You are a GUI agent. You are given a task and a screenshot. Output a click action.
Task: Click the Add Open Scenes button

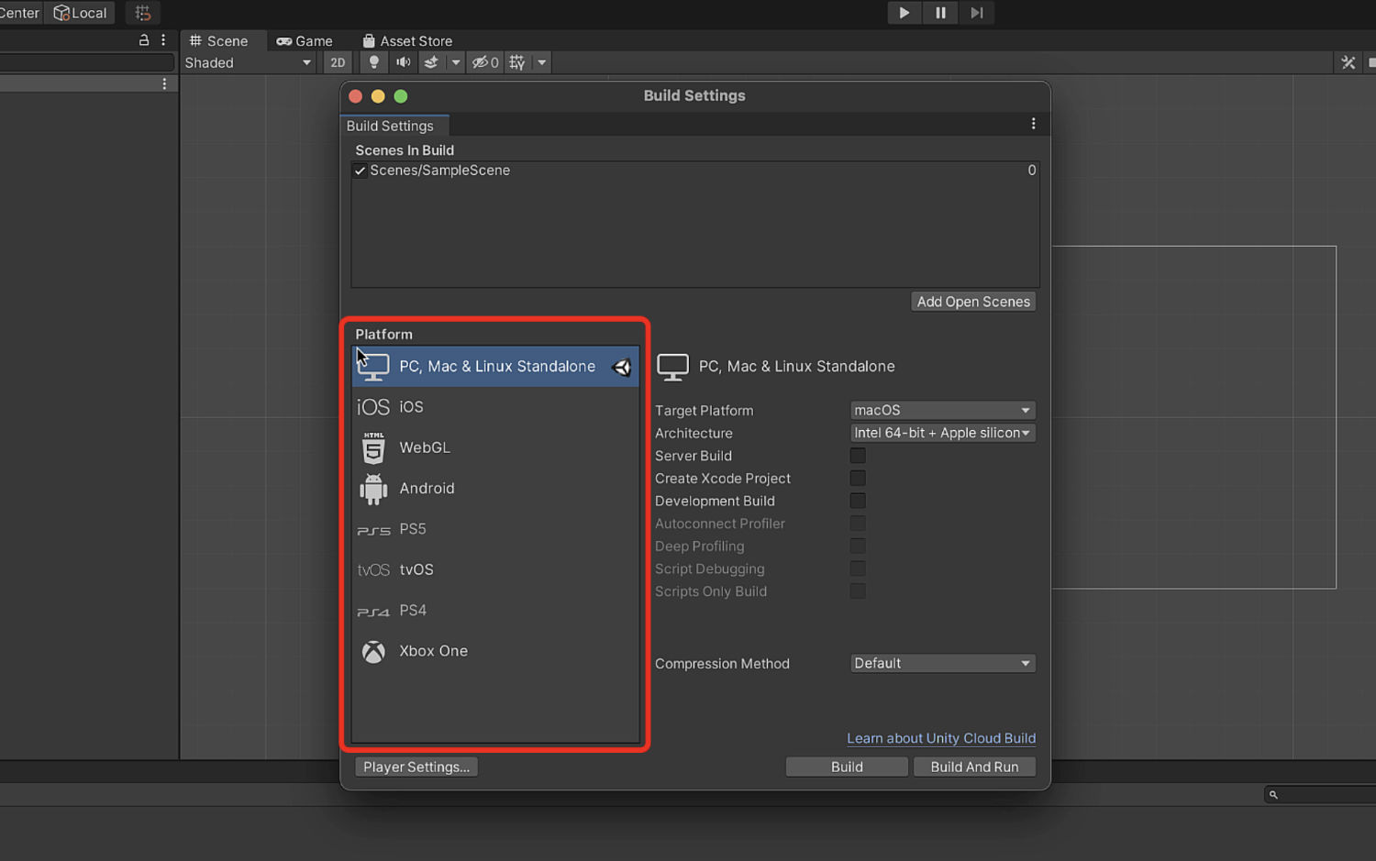tap(973, 302)
